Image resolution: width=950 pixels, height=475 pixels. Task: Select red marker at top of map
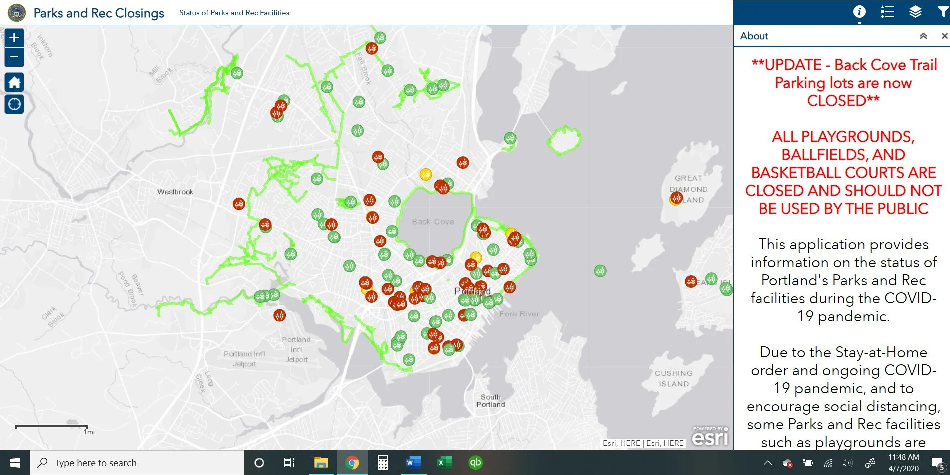click(372, 48)
